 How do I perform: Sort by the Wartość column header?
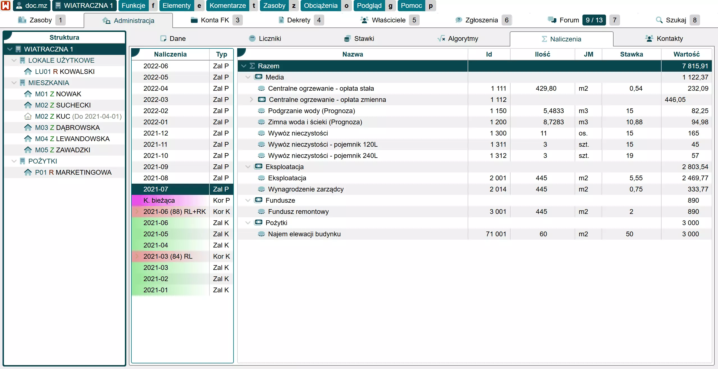click(686, 54)
